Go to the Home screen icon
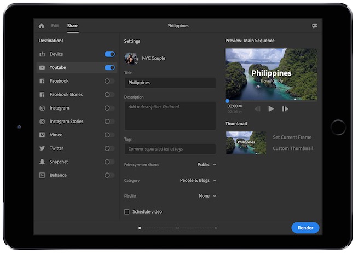The height and width of the screenshot is (253, 358). coord(42,26)
